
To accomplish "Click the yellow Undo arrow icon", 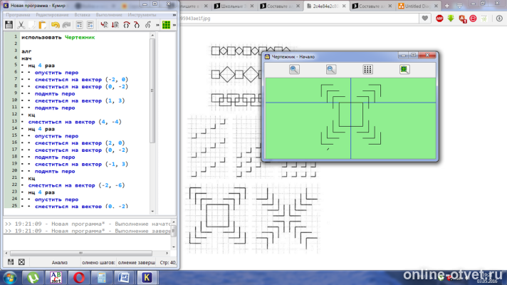I will (x=56, y=25).
